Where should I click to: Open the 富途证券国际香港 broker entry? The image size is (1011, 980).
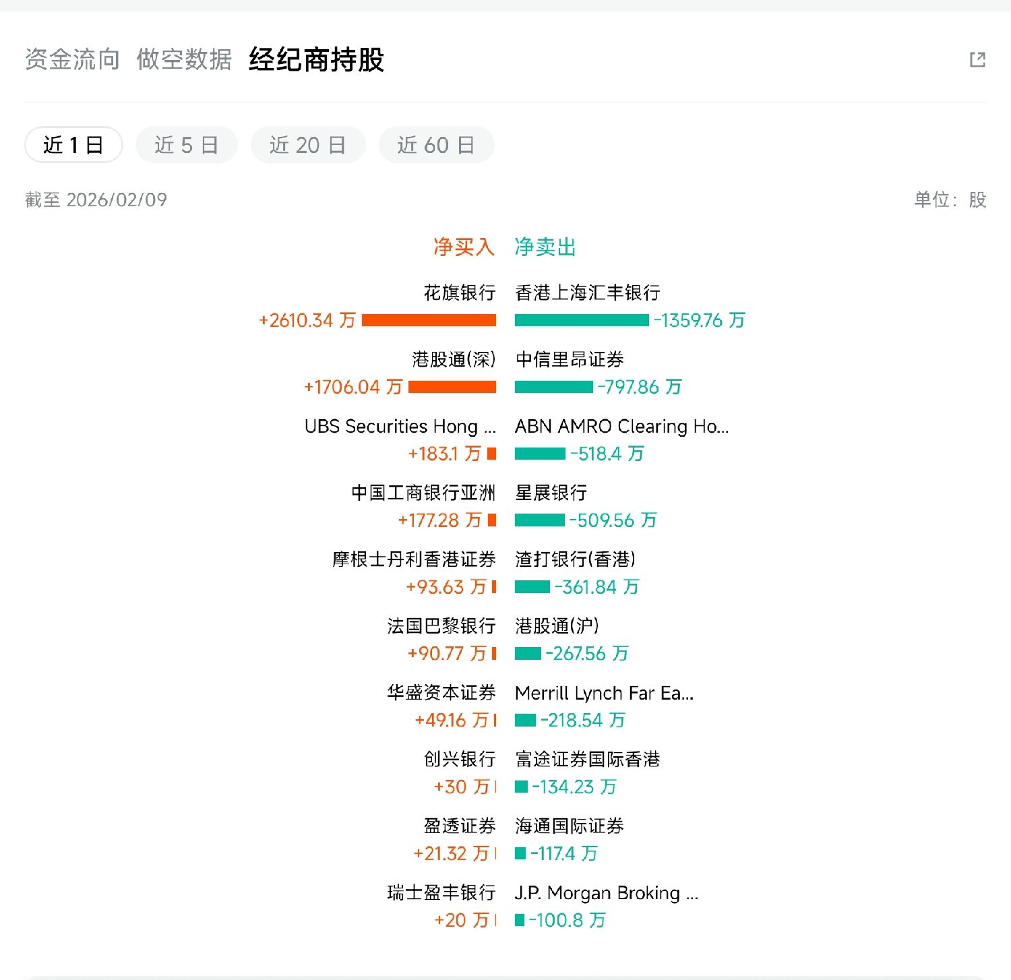(587, 760)
